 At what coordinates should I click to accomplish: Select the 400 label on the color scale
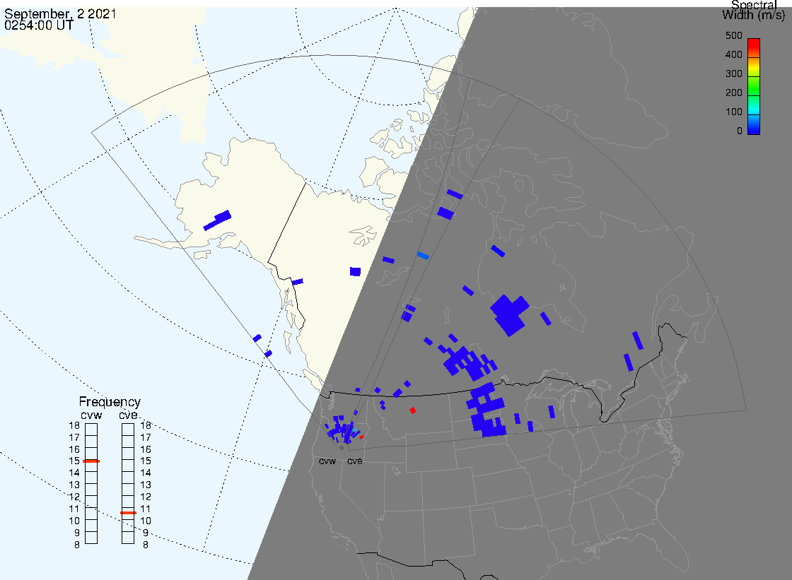point(733,54)
